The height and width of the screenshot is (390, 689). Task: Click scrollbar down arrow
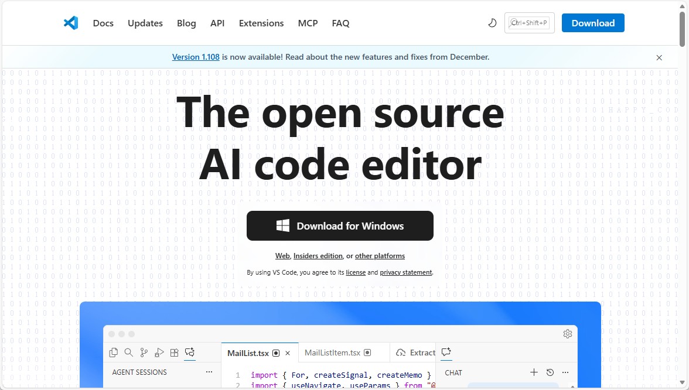click(682, 383)
